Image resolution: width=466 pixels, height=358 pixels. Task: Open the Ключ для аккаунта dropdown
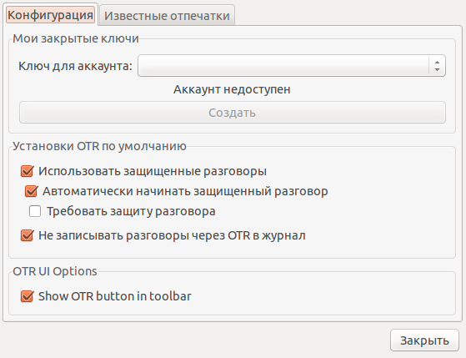[292, 66]
